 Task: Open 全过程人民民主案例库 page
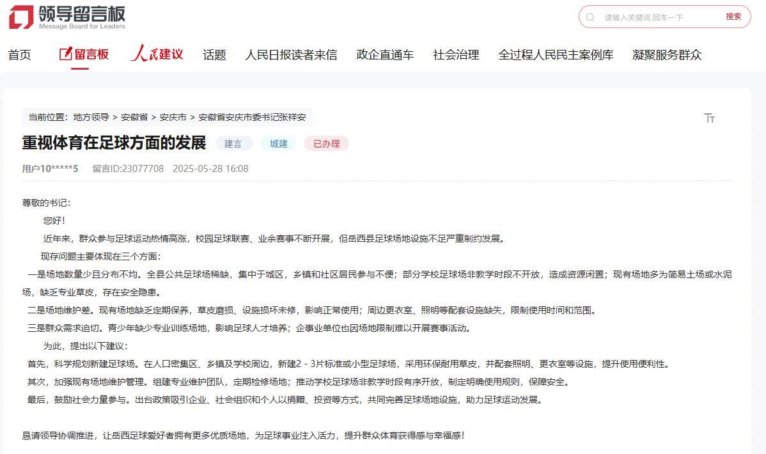[x=556, y=55]
